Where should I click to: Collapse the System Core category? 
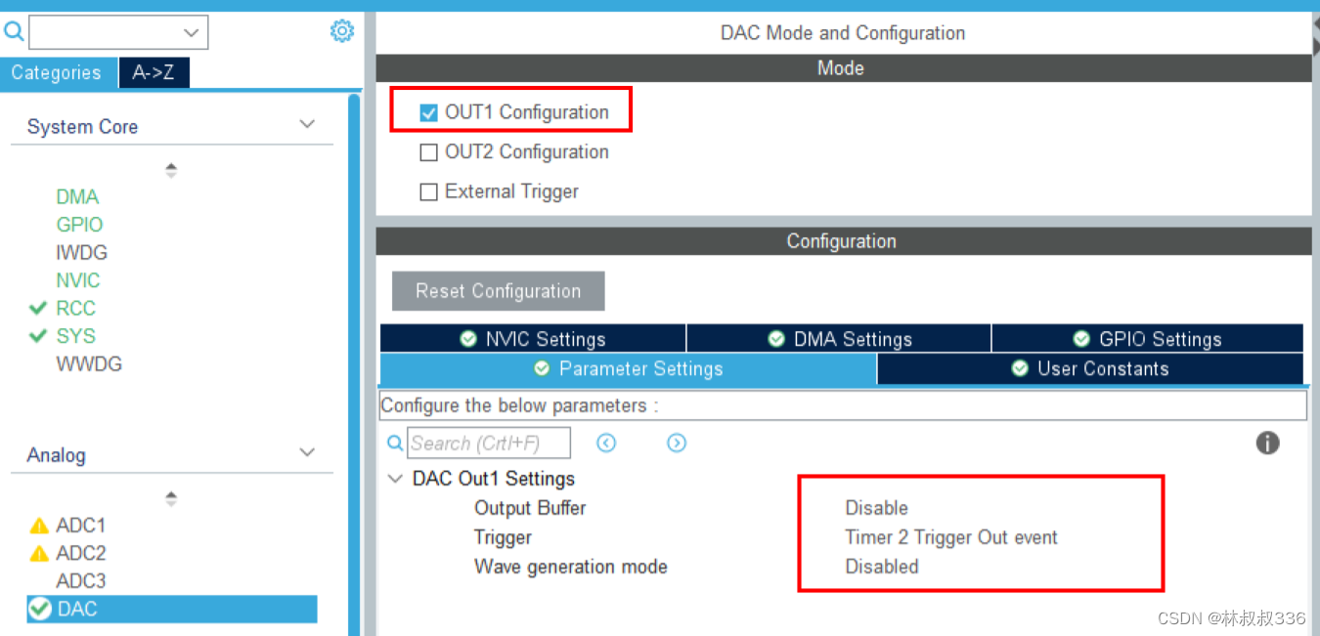[x=307, y=125]
